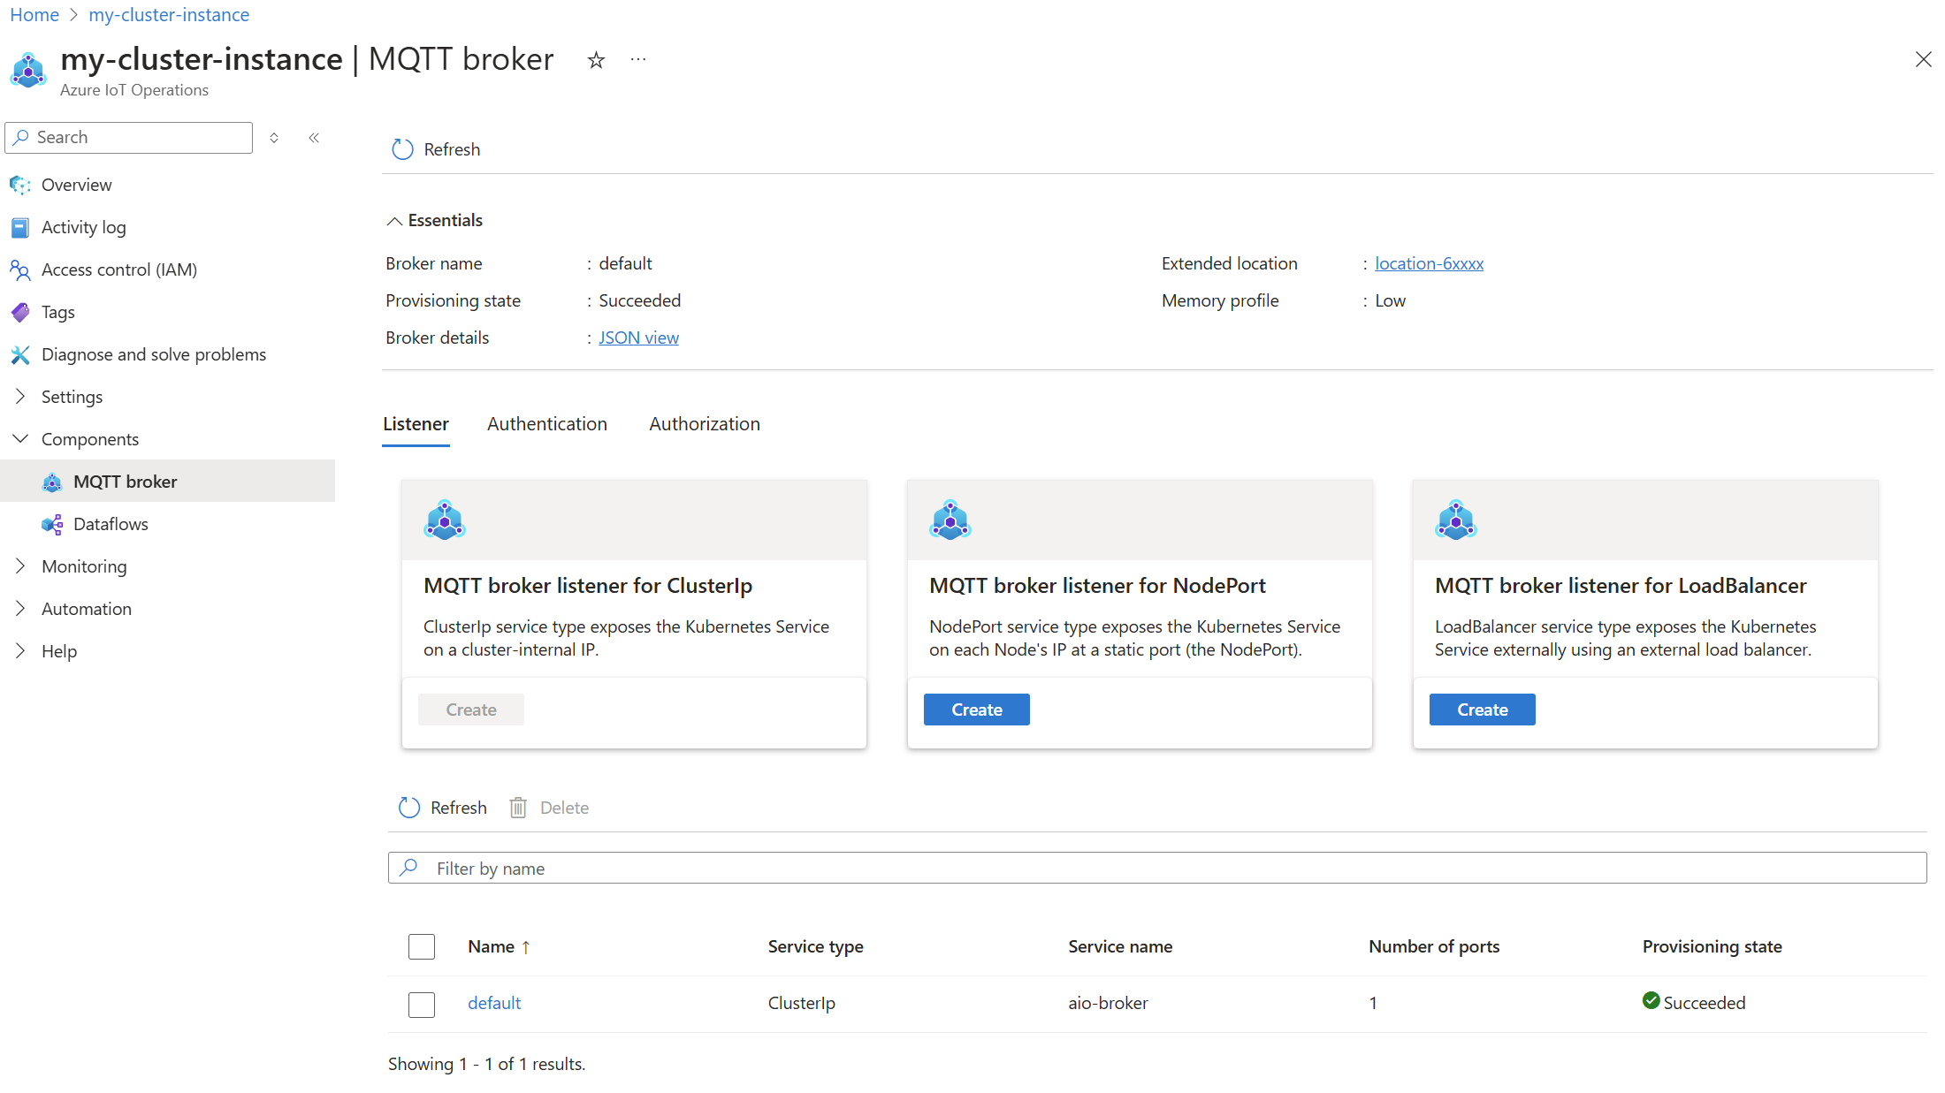
Task: Click Create button for NodePort listener
Action: pyautogui.click(x=977, y=709)
